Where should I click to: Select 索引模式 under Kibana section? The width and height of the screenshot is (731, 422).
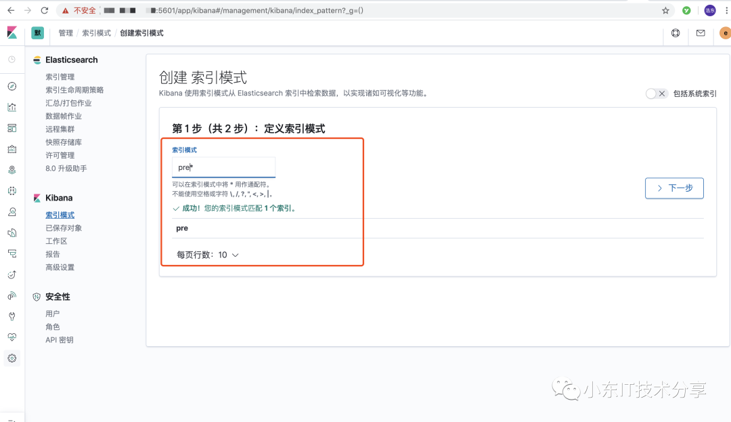pyautogui.click(x=60, y=215)
